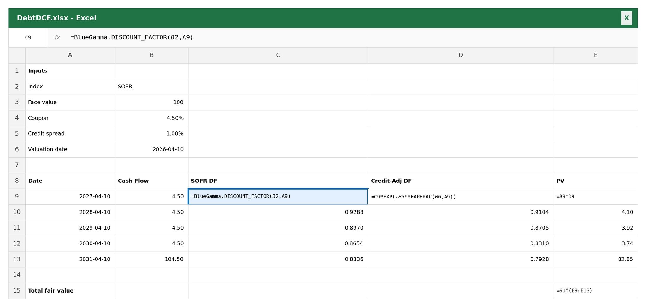Image resolution: width=646 pixels, height=307 pixels.
Task: Click the Credit-Adj DF heading cell
Action: 461,181
